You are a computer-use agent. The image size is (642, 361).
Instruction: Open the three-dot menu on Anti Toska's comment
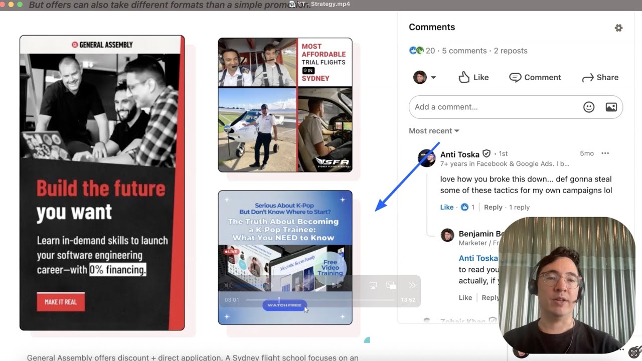point(605,153)
